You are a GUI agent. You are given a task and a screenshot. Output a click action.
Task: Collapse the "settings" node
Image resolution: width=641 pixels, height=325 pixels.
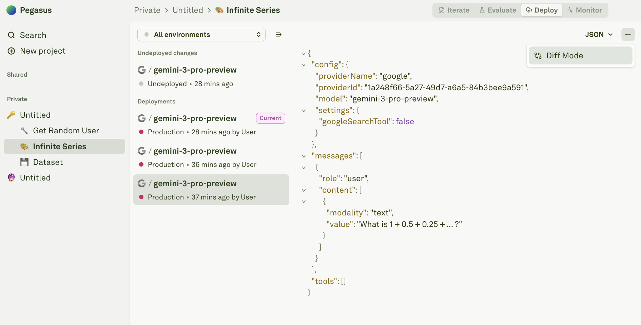coord(304,111)
